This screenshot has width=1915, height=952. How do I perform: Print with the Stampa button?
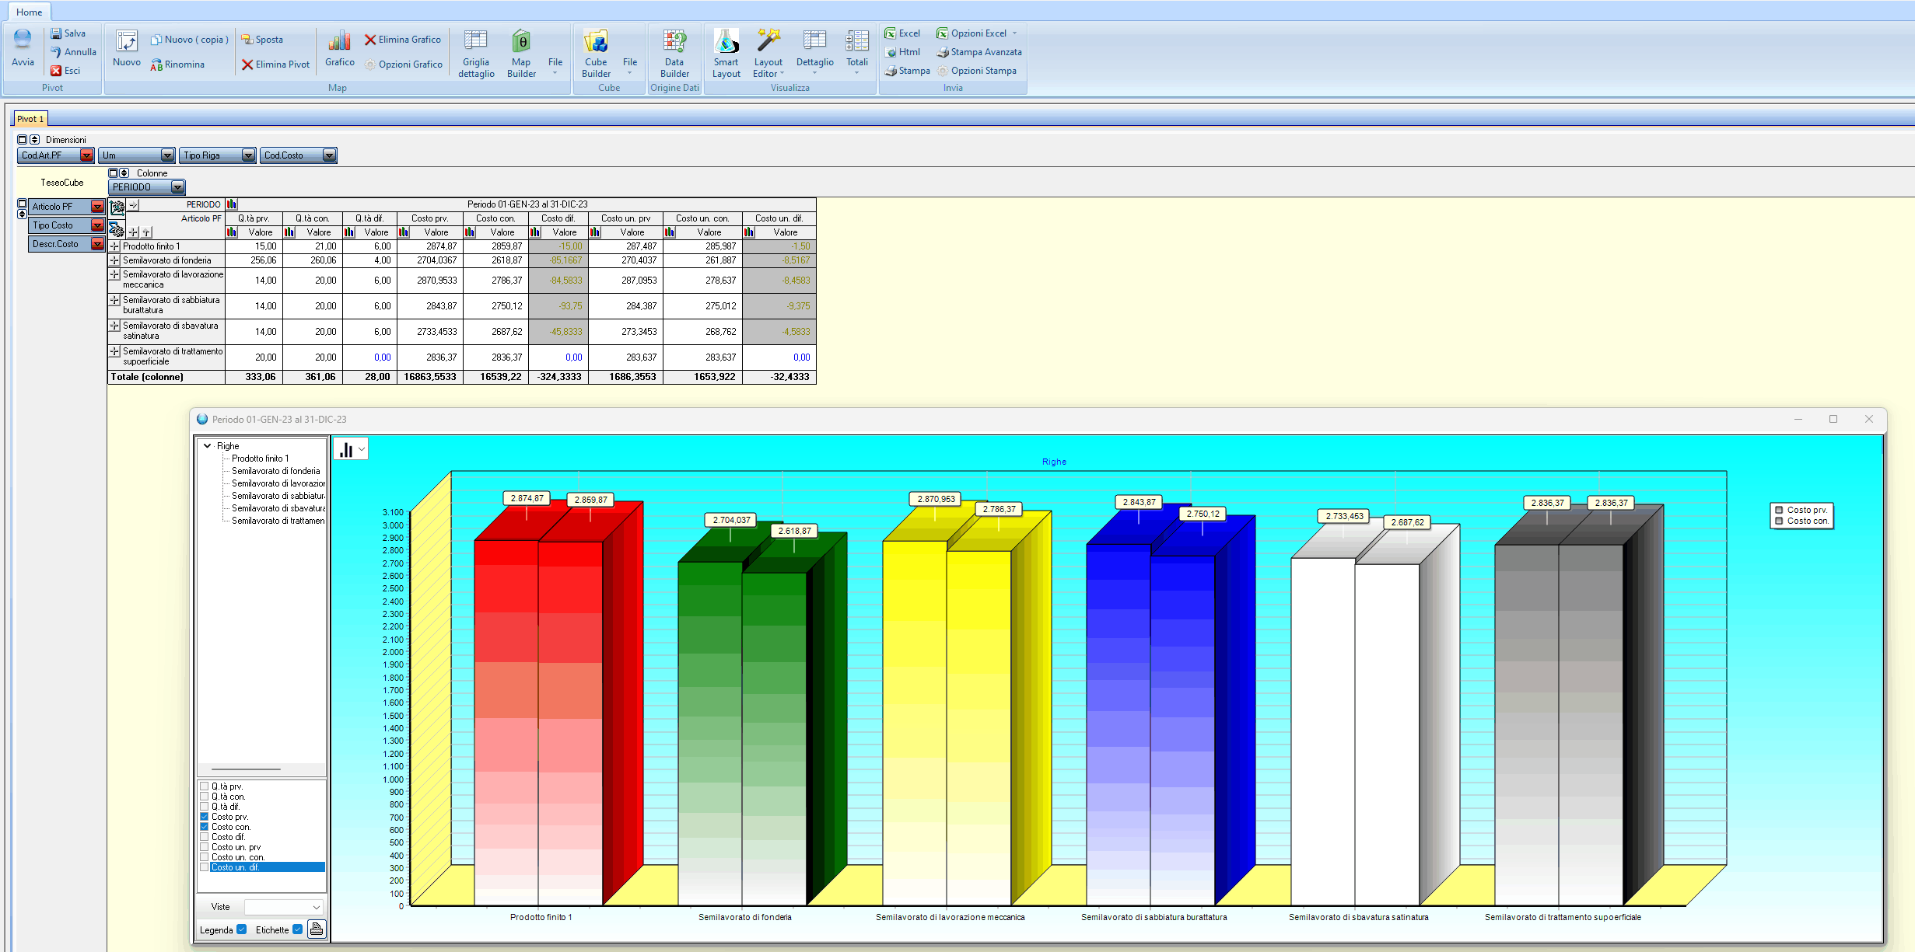[907, 71]
